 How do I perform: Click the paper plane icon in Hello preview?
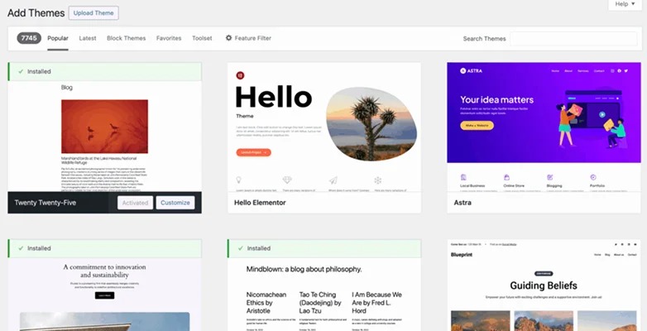(x=333, y=180)
